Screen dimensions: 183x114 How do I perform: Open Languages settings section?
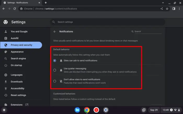pos(16,75)
